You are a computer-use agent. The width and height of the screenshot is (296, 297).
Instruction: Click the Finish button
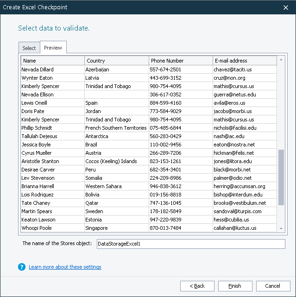(235, 286)
